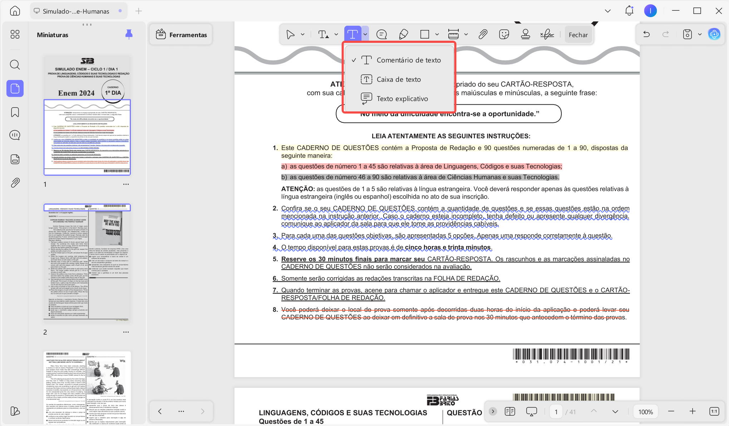Select the sticky note comment tool
The height and width of the screenshot is (426, 729).
tap(381, 34)
